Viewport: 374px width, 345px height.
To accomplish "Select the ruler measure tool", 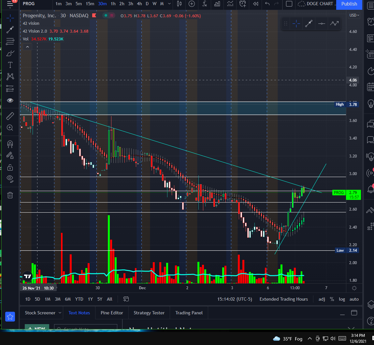I will tap(10, 116).
